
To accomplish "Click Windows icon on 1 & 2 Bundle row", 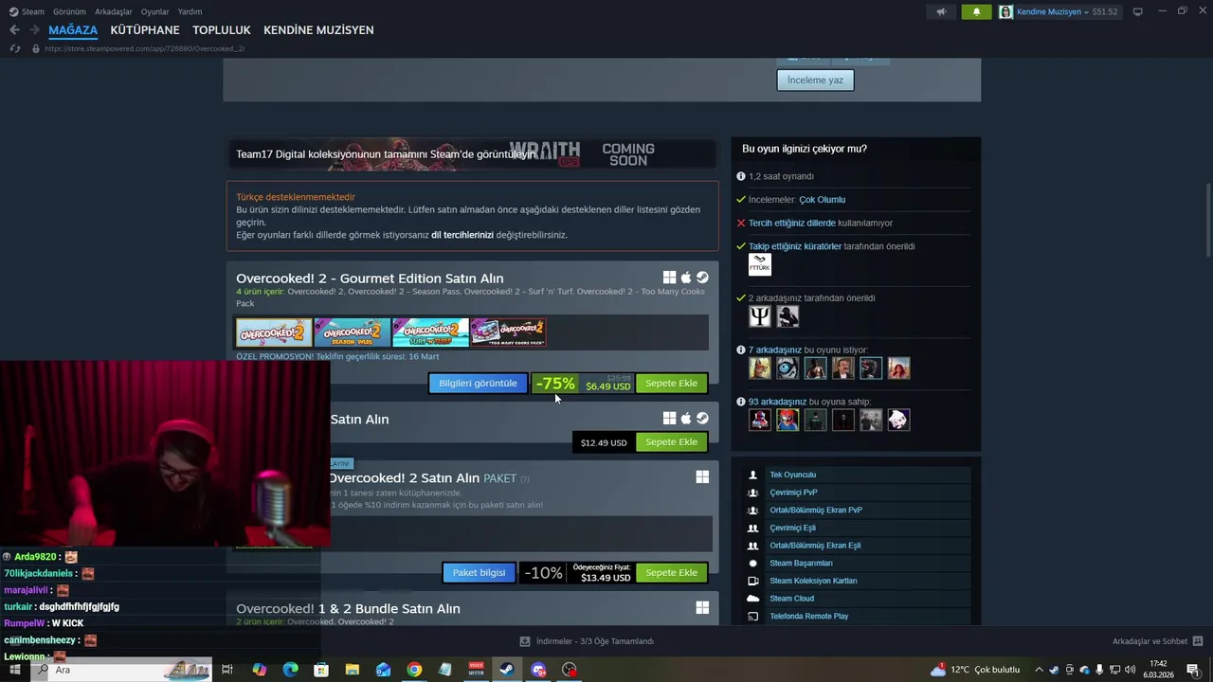I will [x=702, y=608].
